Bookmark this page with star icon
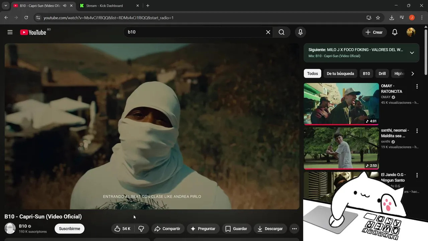The height and width of the screenshot is (241, 428). click(x=378, y=18)
